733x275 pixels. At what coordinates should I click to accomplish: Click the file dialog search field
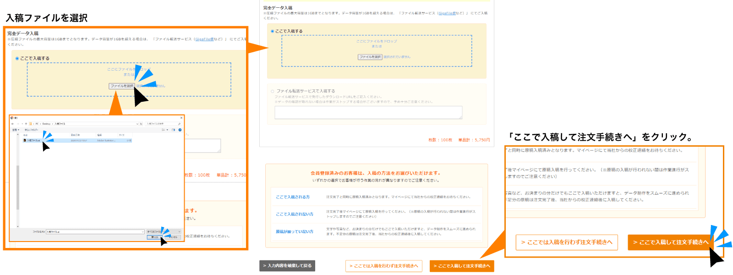tap(164, 124)
